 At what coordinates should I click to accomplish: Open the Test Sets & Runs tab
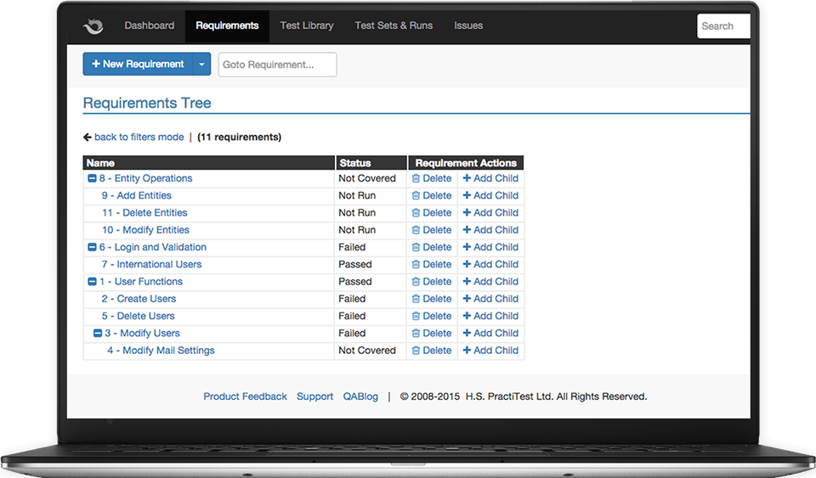[394, 25]
